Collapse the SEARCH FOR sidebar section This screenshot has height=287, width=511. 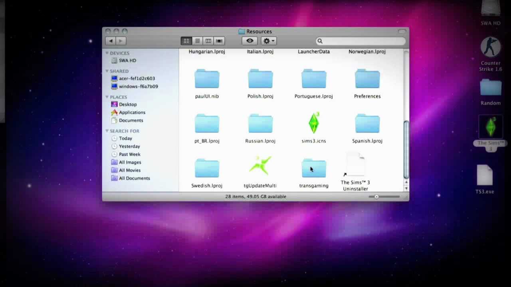107,131
